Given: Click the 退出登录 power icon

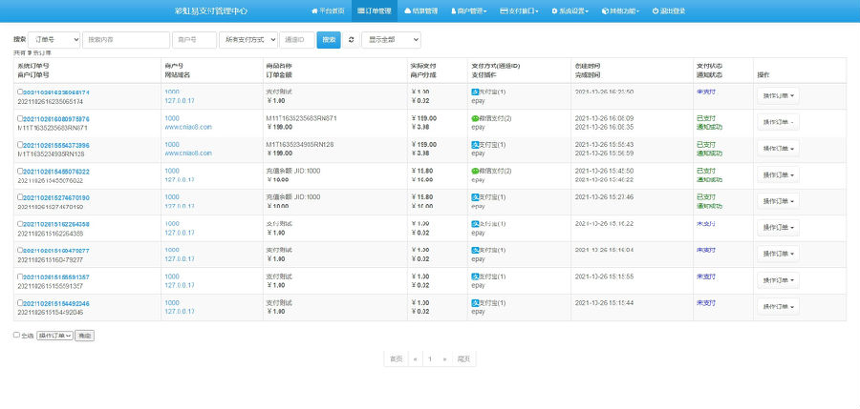Looking at the screenshot, I should tap(655, 10).
